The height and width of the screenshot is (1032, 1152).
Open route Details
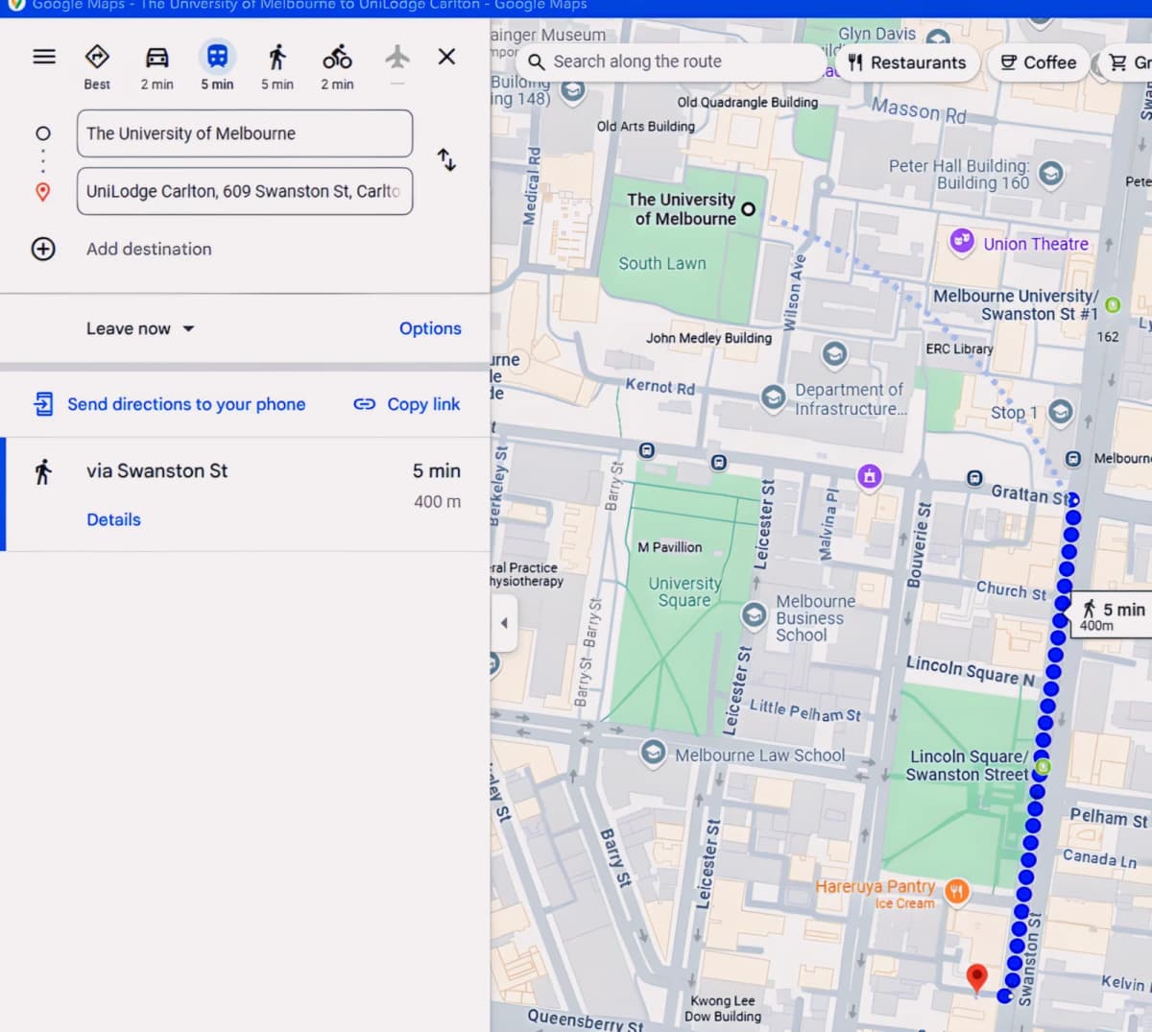[x=113, y=519]
